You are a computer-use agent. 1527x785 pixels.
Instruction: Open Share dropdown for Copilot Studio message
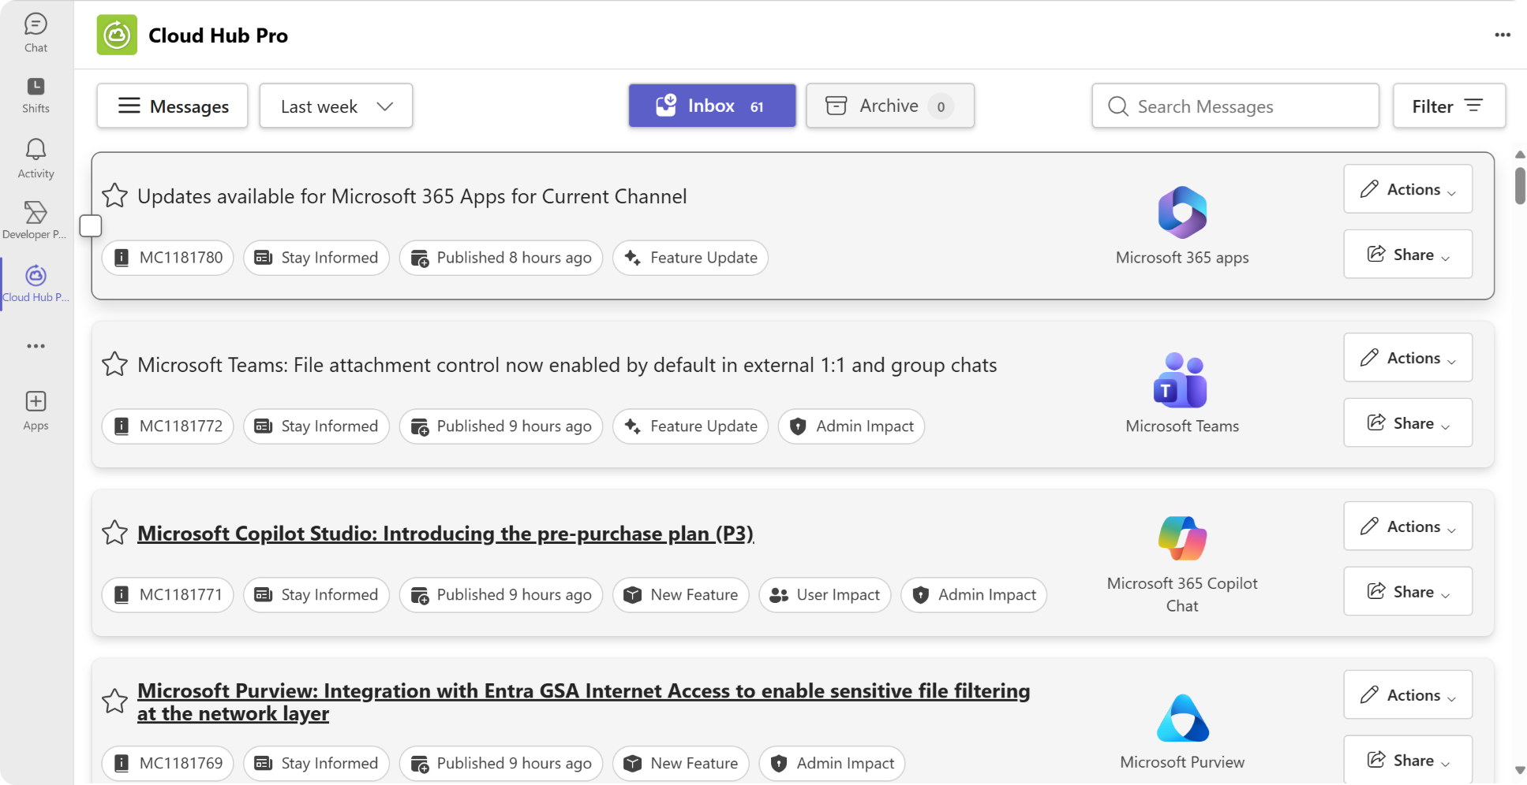(x=1407, y=592)
